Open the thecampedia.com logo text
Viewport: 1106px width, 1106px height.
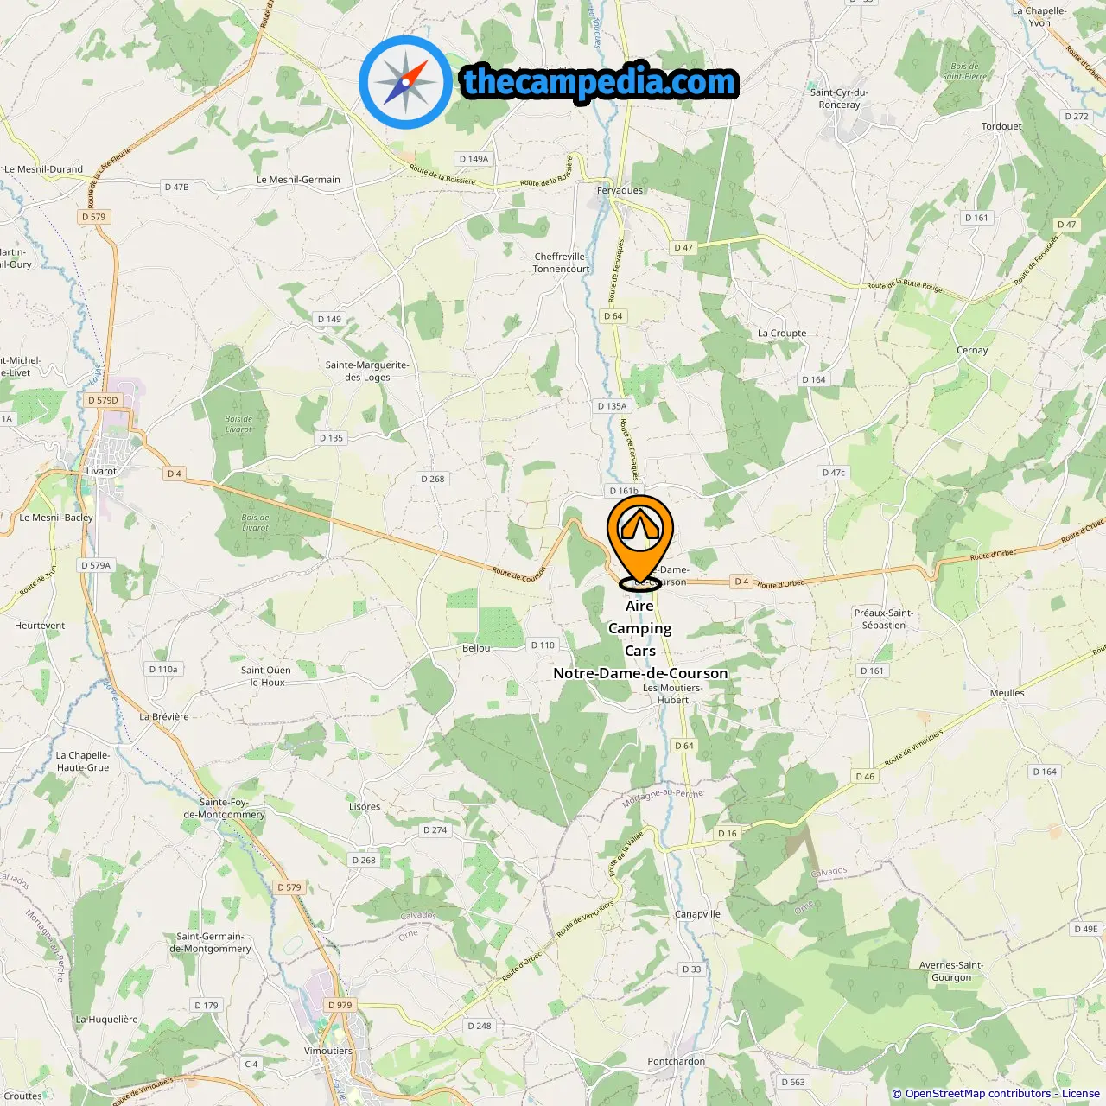[600, 83]
